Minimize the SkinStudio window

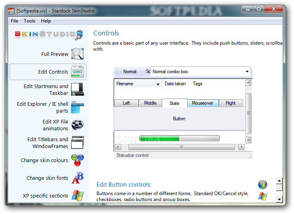pos(248,9)
